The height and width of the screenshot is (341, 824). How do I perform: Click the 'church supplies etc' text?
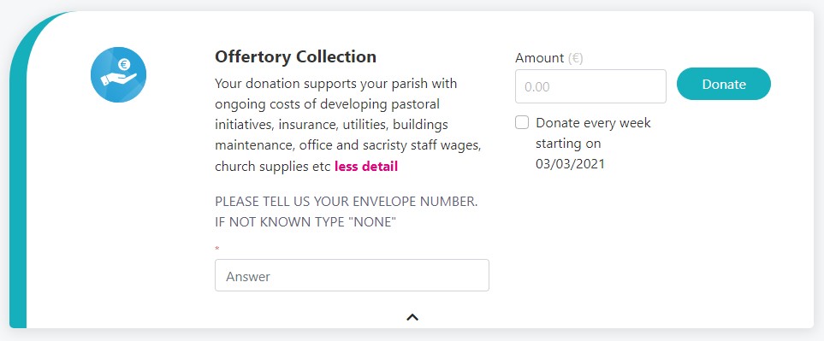pos(273,167)
